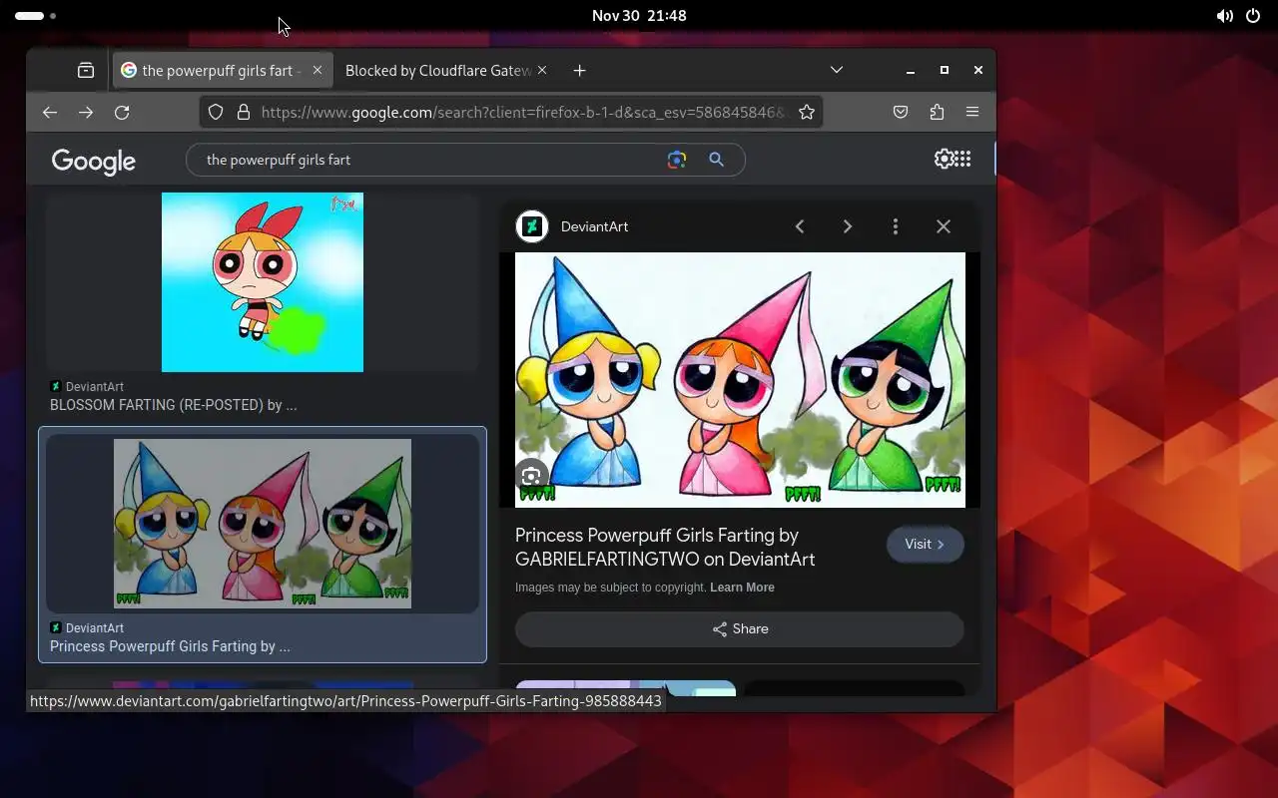Click Princess Powerpuff Girls Farting by ... caption
The height and width of the screenshot is (798, 1278).
click(x=170, y=646)
